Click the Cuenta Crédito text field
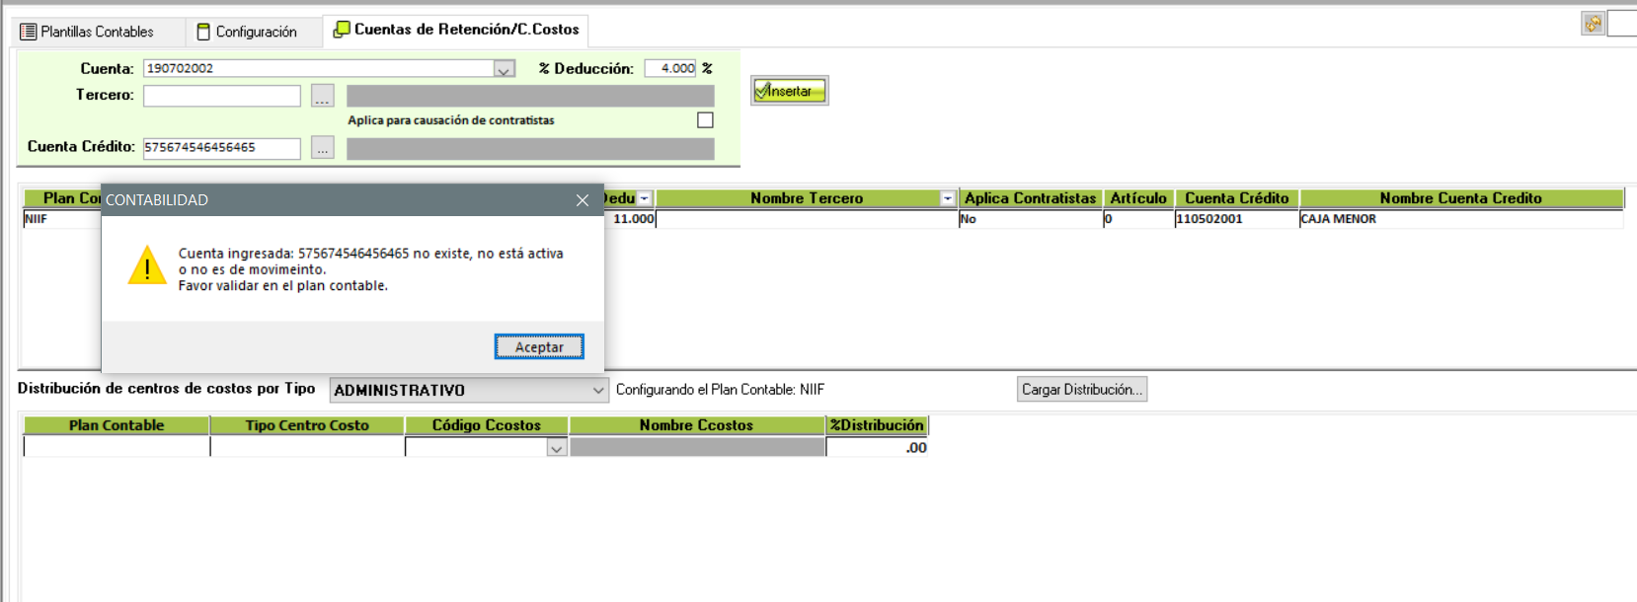Screen dimensions: 1637x602 [x=221, y=148]
